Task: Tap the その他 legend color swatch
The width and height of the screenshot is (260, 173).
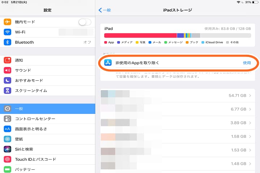Action: pos(227,43)
